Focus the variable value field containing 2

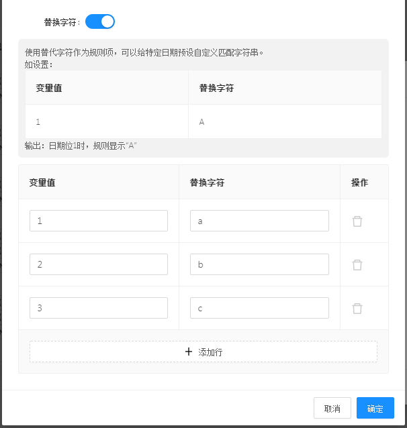pyautogui.click(x=99, y=264)
